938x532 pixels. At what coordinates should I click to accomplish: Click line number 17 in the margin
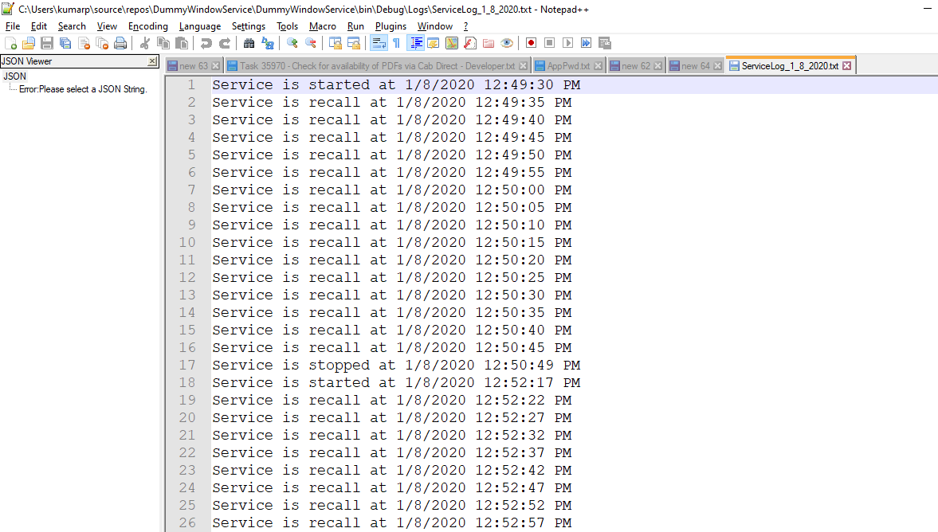coord(187,365)
